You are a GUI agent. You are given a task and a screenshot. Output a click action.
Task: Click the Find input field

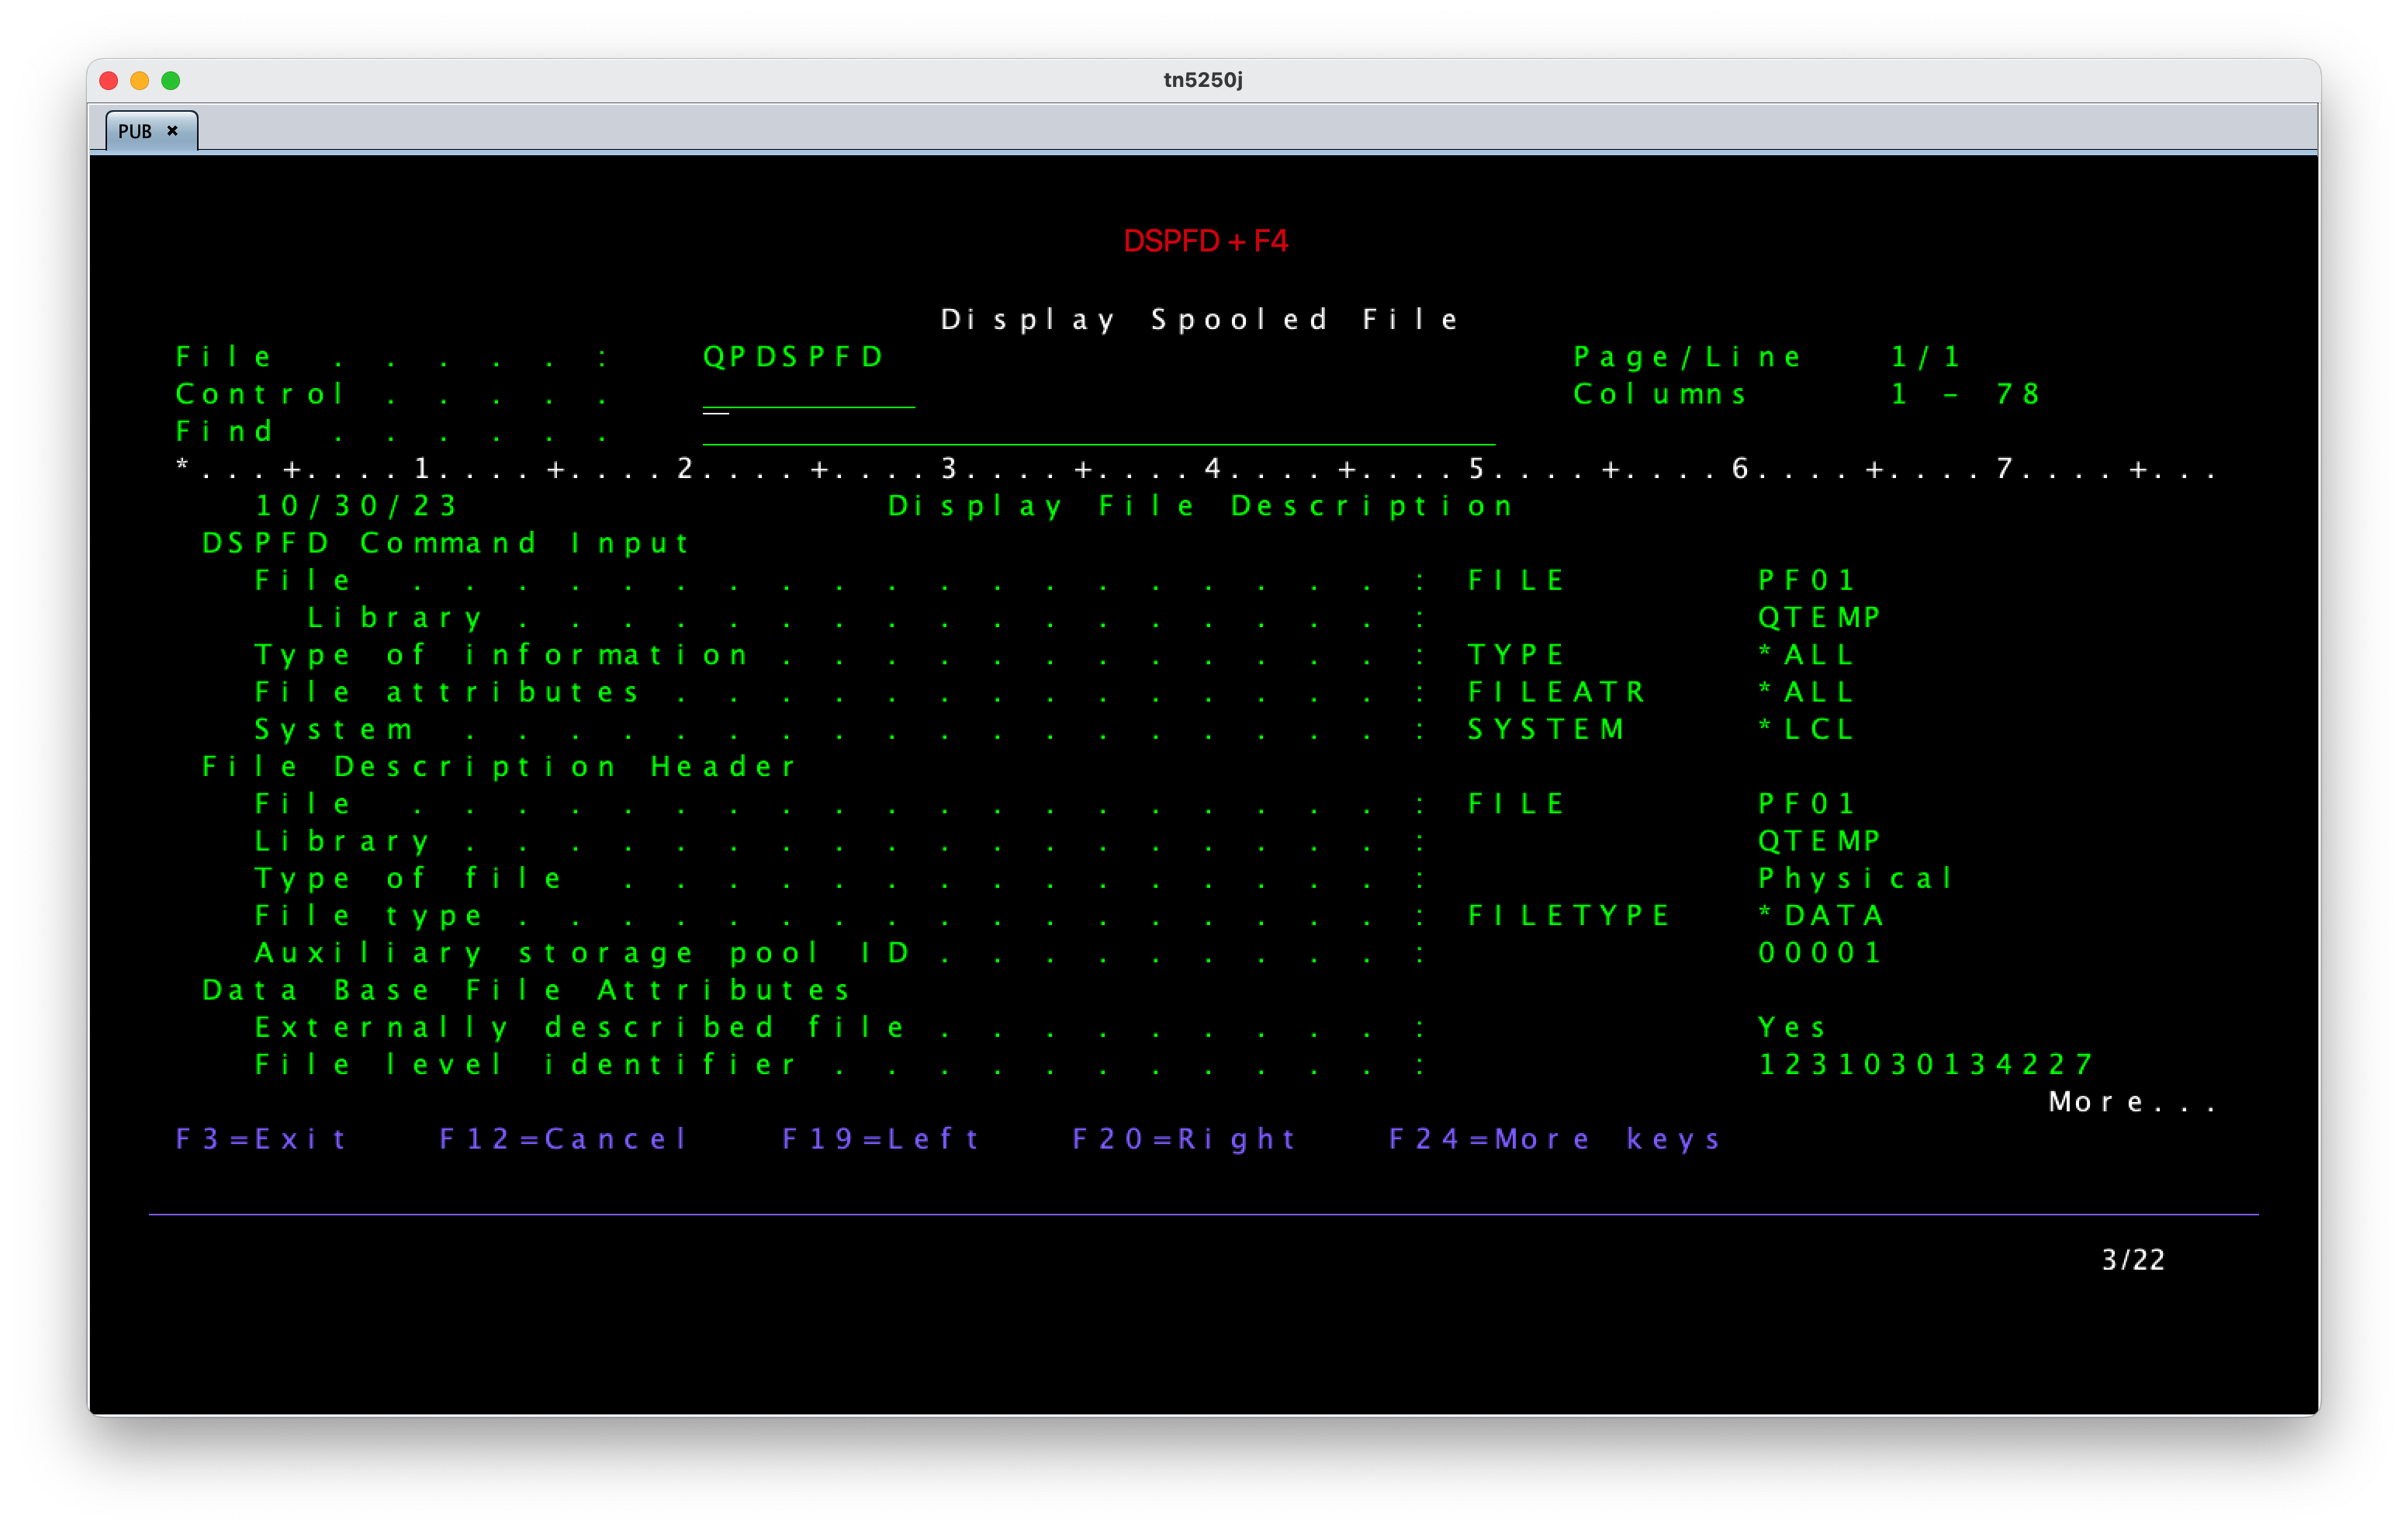point(1098,432)
